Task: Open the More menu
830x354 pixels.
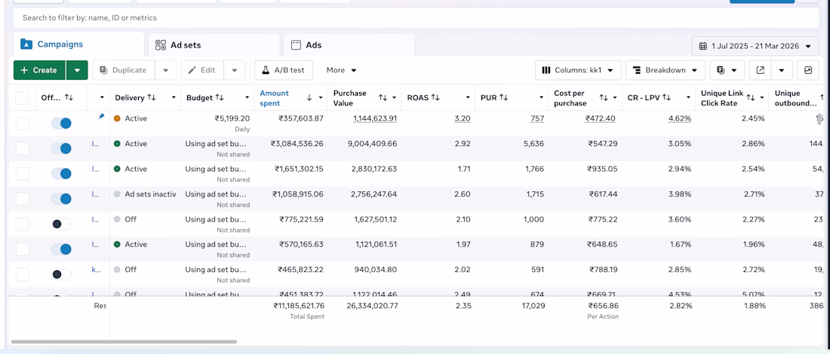Action: (x=341, y=70)
